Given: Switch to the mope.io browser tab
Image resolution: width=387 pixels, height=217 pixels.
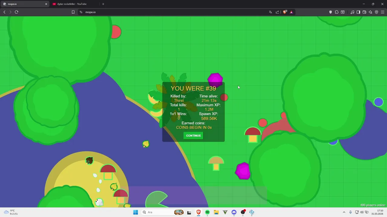Looking at the screenshot, I should [x=25, y=4].
